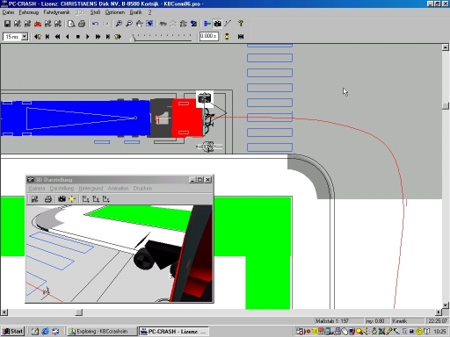
Task: Click camera symbol placed near truck cab
Action: click(204, 98)
